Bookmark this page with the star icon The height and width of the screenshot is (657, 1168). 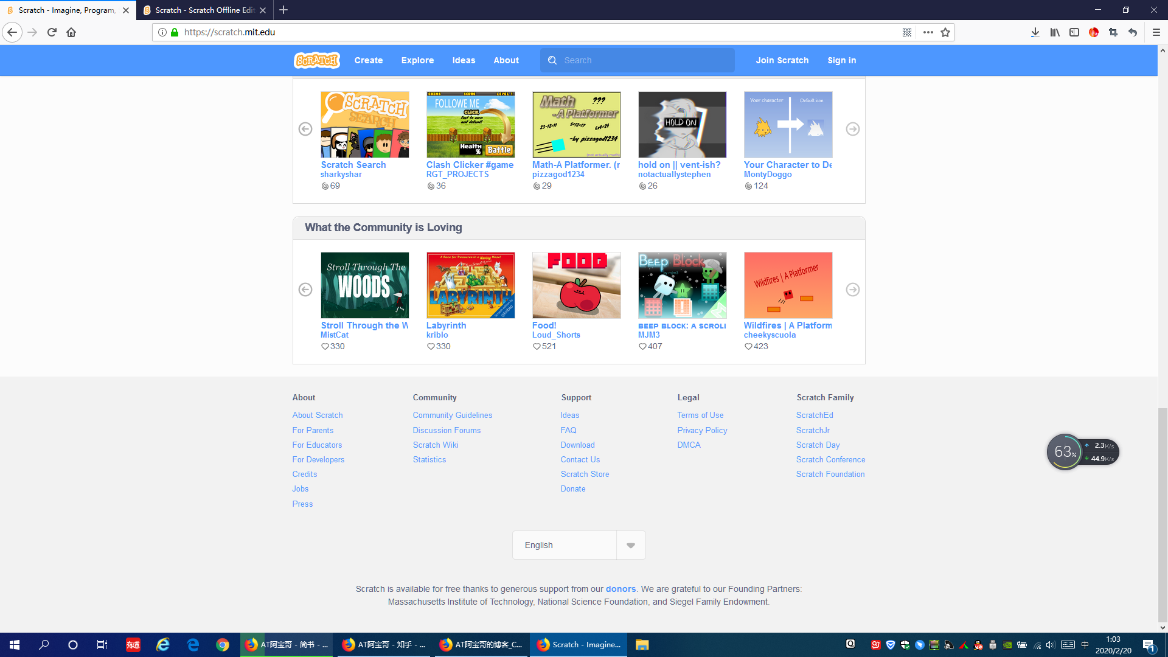[x=945, y=32]
